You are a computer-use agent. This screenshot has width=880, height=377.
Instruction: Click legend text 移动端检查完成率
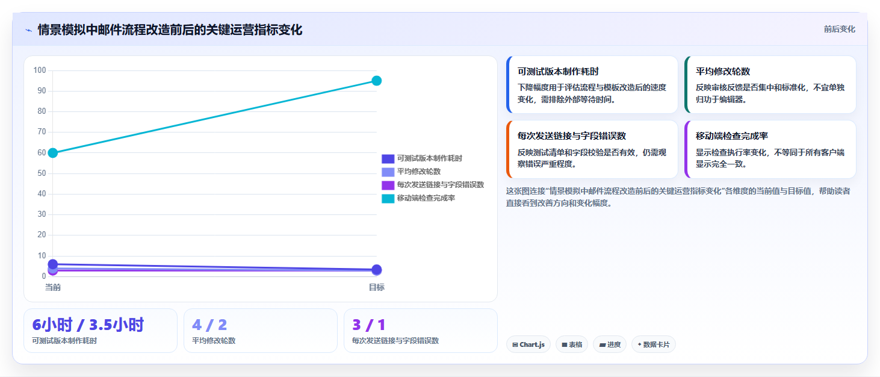click(x=426, y=198)
